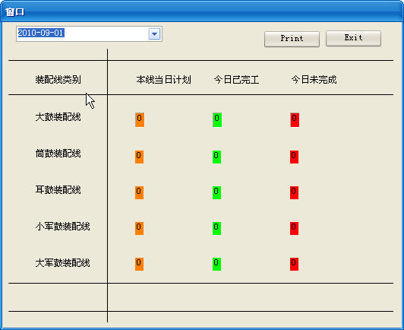Select green completed value for 小军鼓装配线

pos(216,228)
